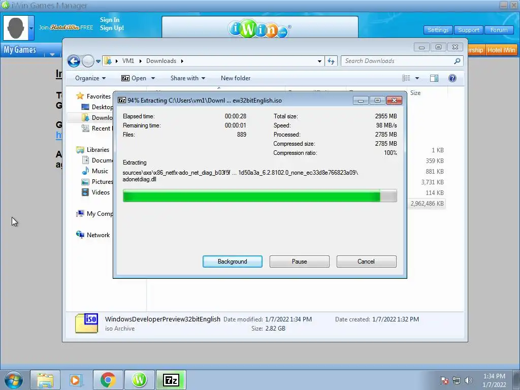The height and width of the screenshot is (390, 520).
Task: Click the green extraction progress bar
Action: 259,196
